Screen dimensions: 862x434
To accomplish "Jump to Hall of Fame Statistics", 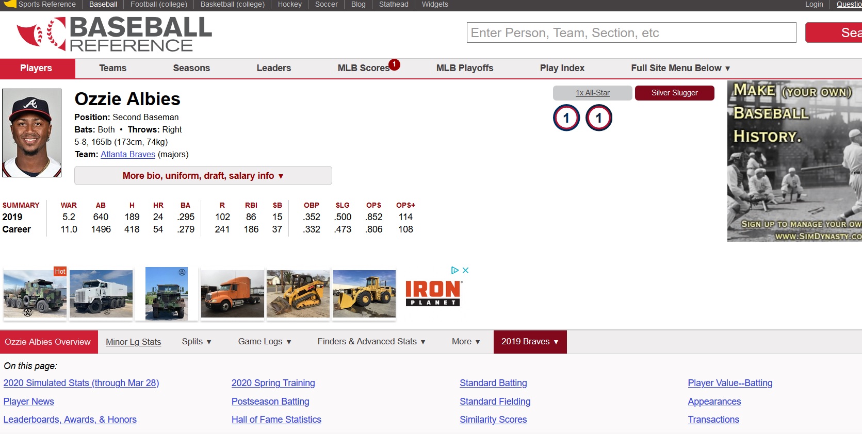I will pyautogui.click(x=277, y=420).
